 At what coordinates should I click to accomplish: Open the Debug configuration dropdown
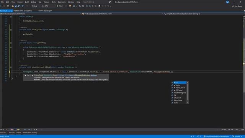pyautogui.click(x=36, y=6)
